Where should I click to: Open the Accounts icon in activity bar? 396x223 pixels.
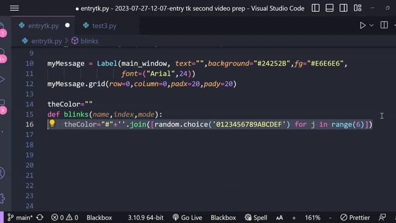click(x=1, y=173)
